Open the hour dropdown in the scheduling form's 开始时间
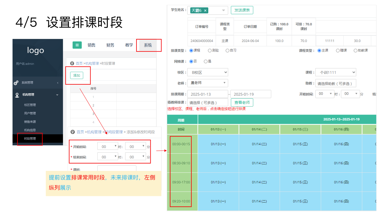Image resolution: width=383 pixels, height=216 pixels. 325,94
